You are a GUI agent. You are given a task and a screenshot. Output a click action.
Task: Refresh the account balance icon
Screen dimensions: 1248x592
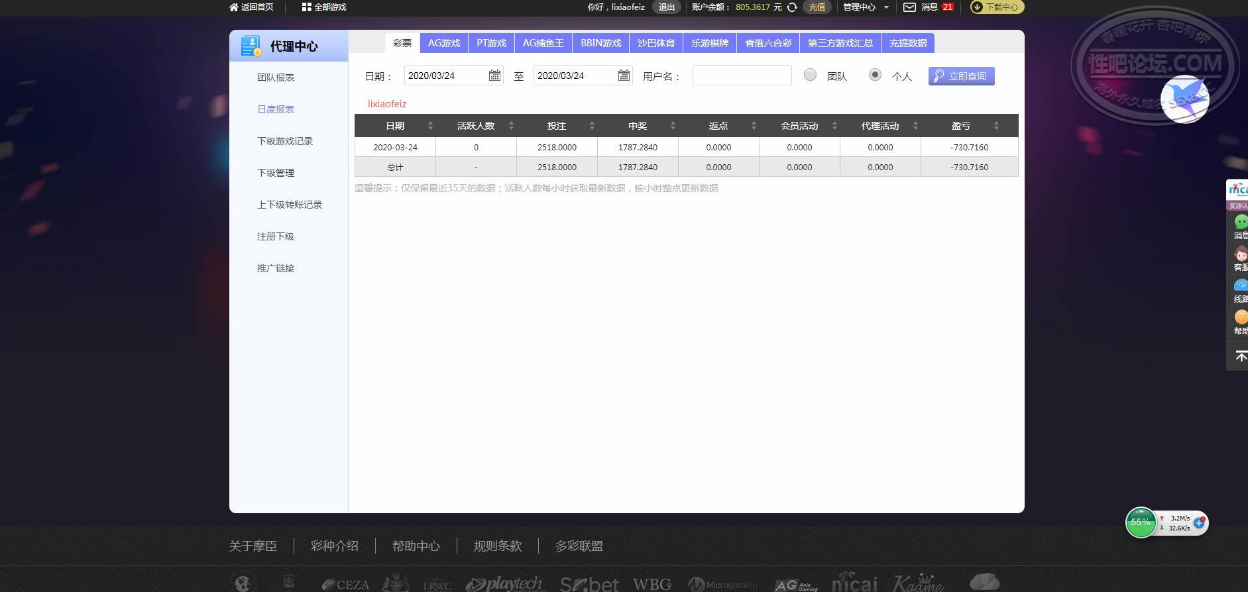click(x=791, y=7)
